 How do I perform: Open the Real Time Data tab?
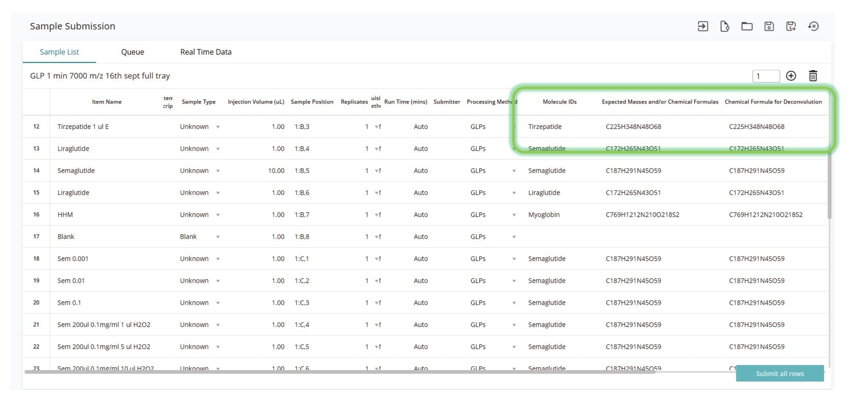click(x=206, y=52)
